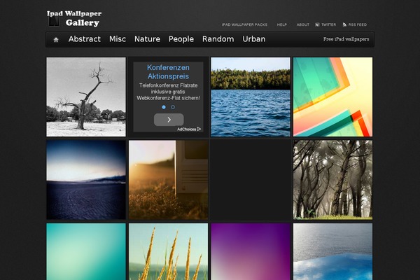
Task: Open the golden wheat stalks wallpaper
Action: pyautogui.click(x=168, y=251)
